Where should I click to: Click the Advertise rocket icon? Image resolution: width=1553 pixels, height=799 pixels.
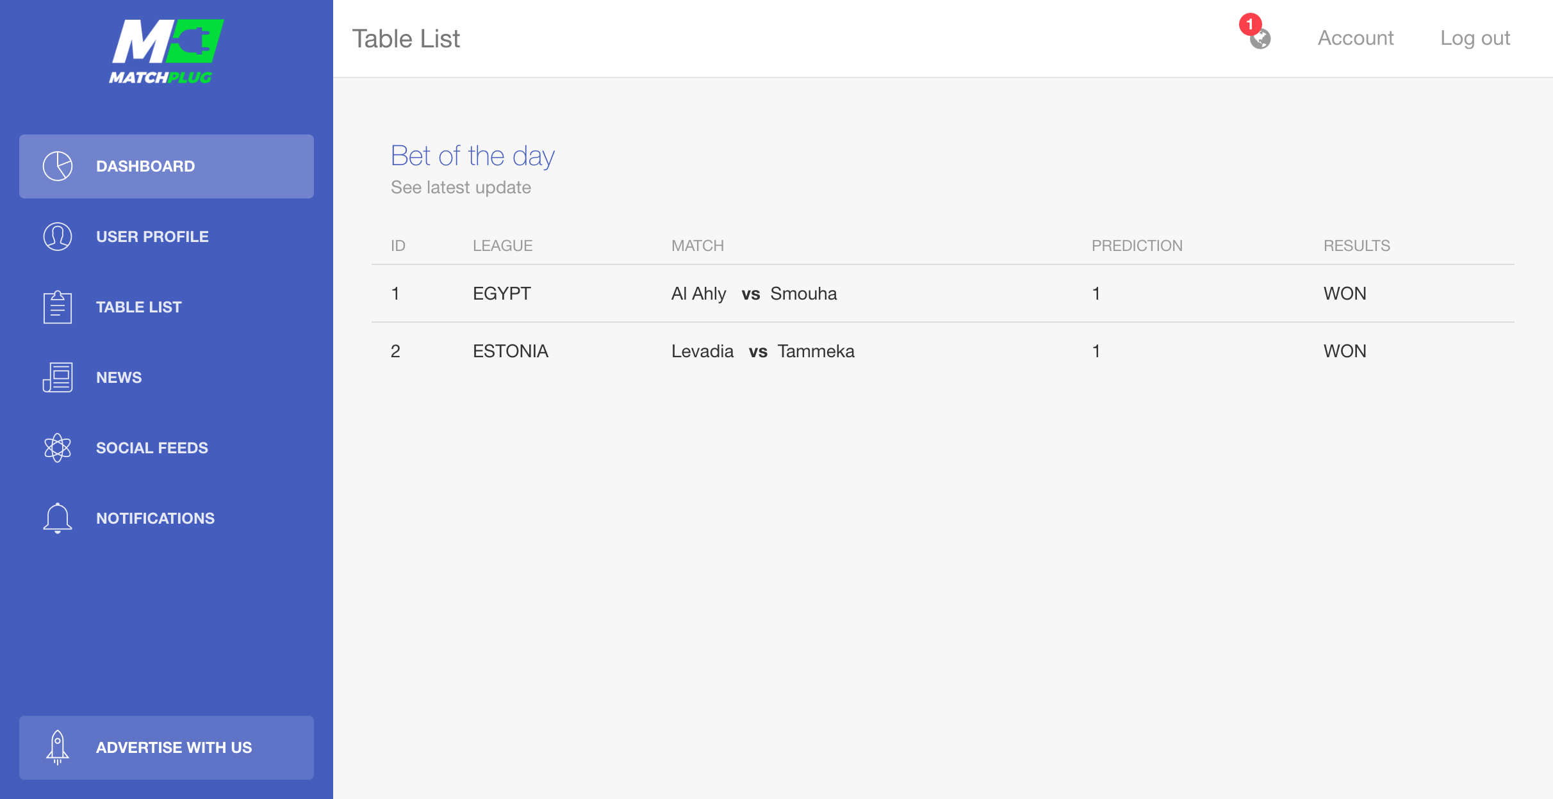tap(58, 748)
